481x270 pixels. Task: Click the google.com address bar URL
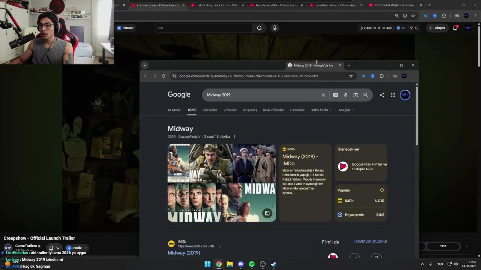248,76
